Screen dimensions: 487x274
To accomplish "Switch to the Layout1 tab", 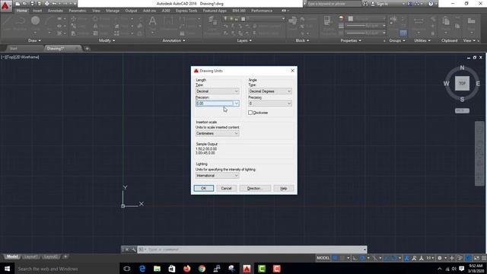I will click(x=30, y=257).
